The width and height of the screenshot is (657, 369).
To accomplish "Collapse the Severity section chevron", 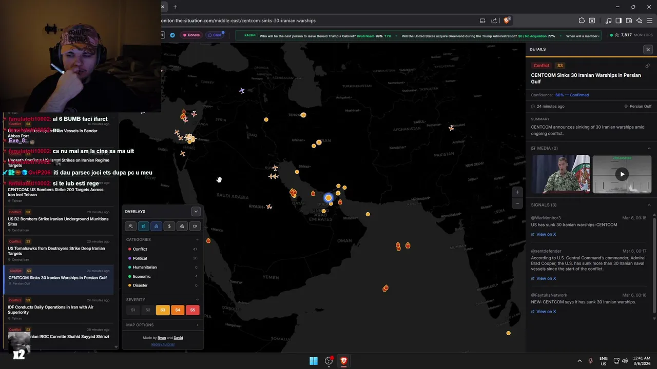I will click(197, 299).
